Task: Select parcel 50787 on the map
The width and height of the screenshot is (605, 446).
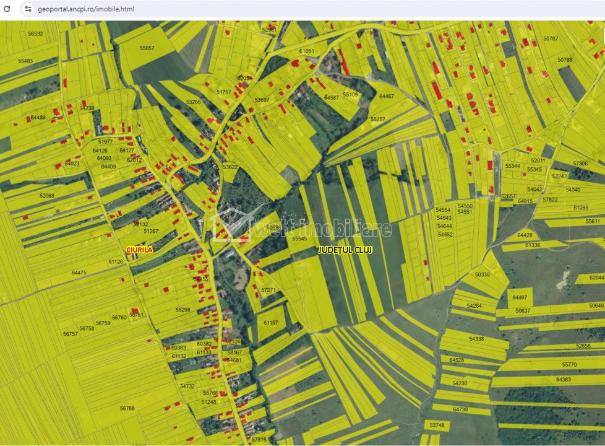Action: click(x=551, y=38)
